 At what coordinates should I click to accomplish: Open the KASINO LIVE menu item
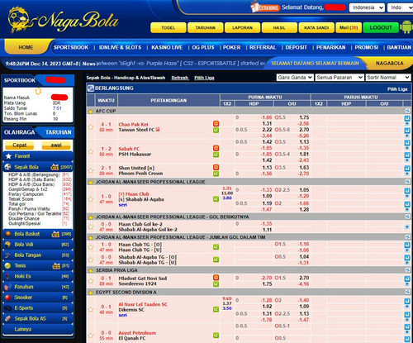pyautogui.click(x=167, y=47)
